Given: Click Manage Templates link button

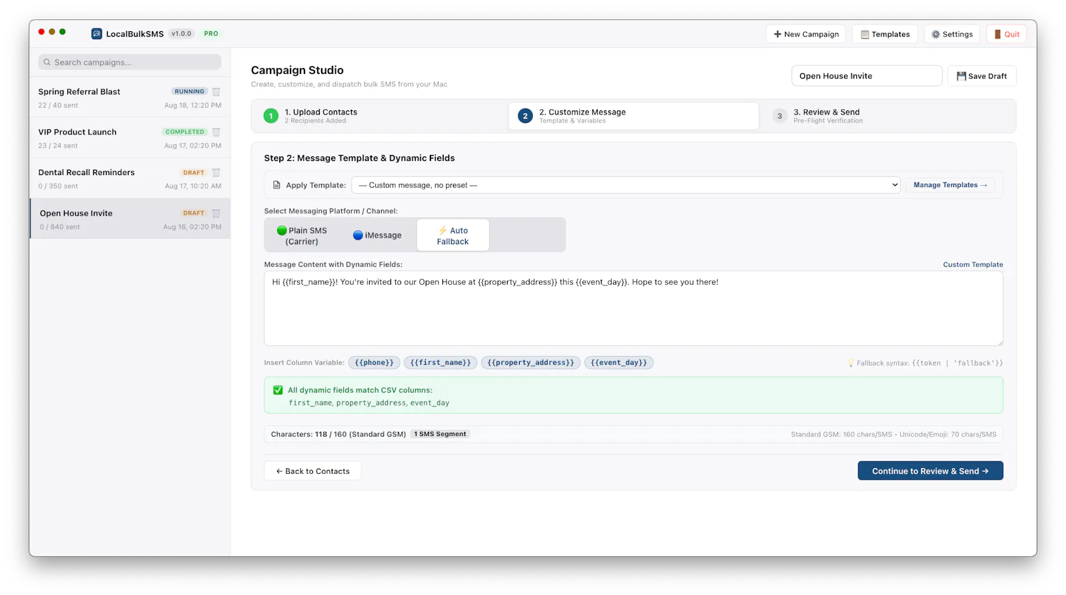Looking at the screenshot, I should [x=950, y=185].
